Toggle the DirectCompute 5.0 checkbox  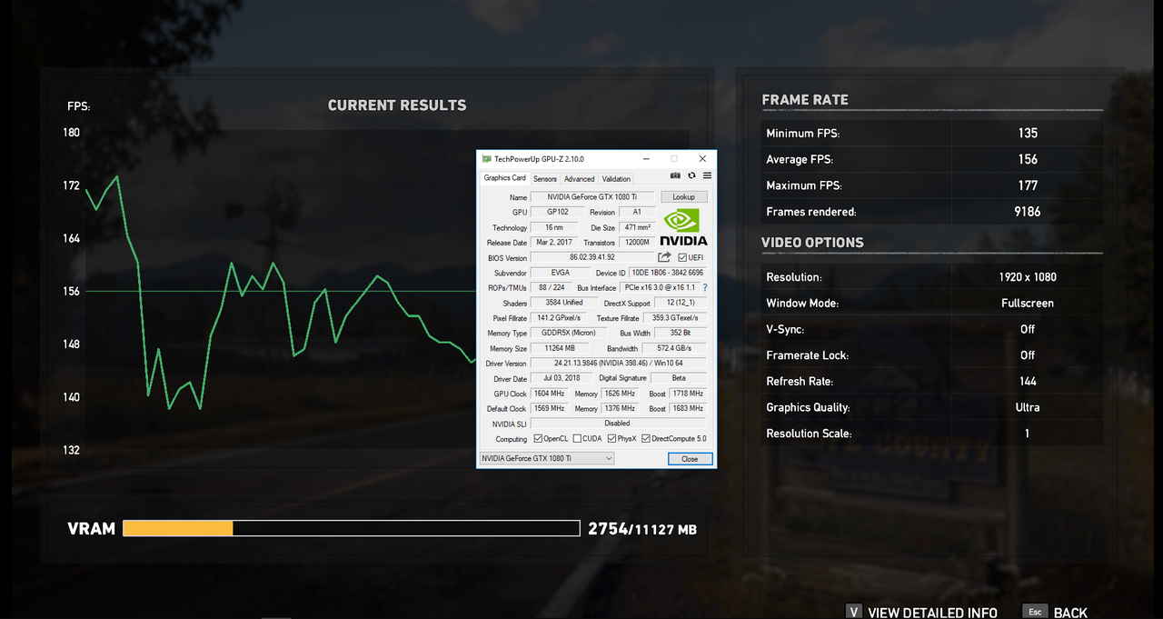[646, 439]
